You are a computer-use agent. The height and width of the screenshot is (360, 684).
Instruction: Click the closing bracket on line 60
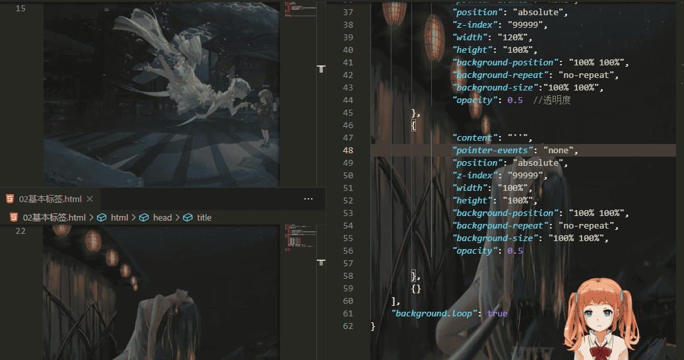pyautogui.click(x=393, y=301)
